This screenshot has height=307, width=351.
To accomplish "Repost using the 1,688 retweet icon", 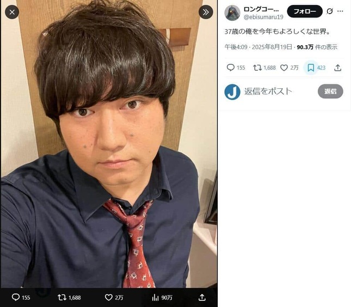I will pyautogui.click(x=257, y=67).
